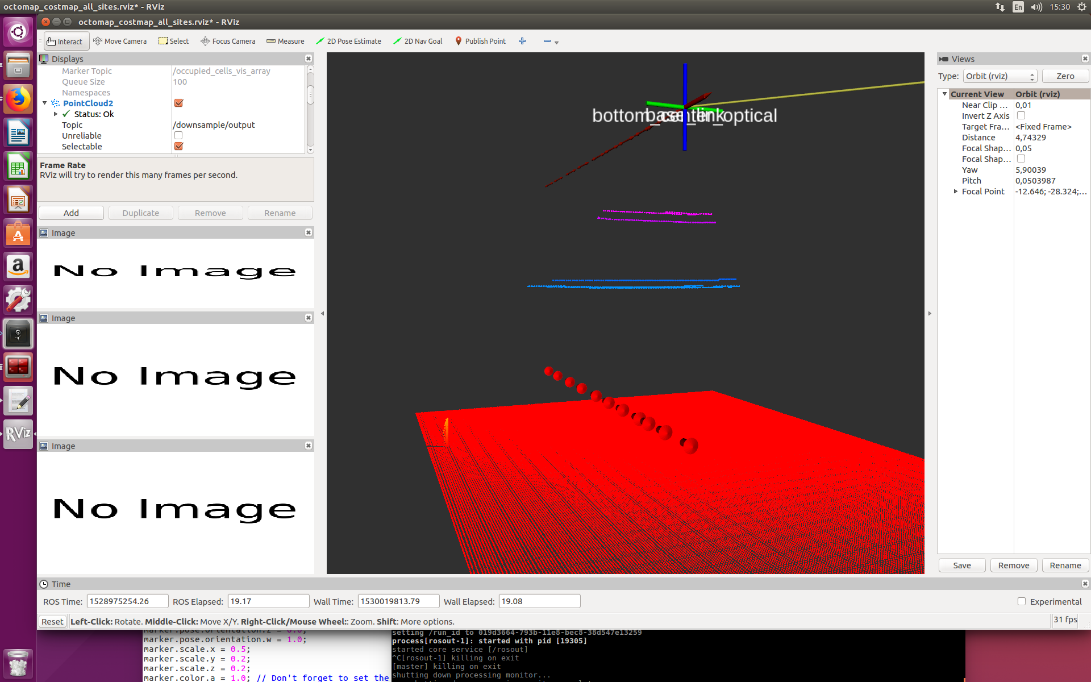The height and width of the screenshot is (682, 1091).
Task: Activate the 2D Pose Estimate tool
Action: pyautogui.click(x=348, y=41)
